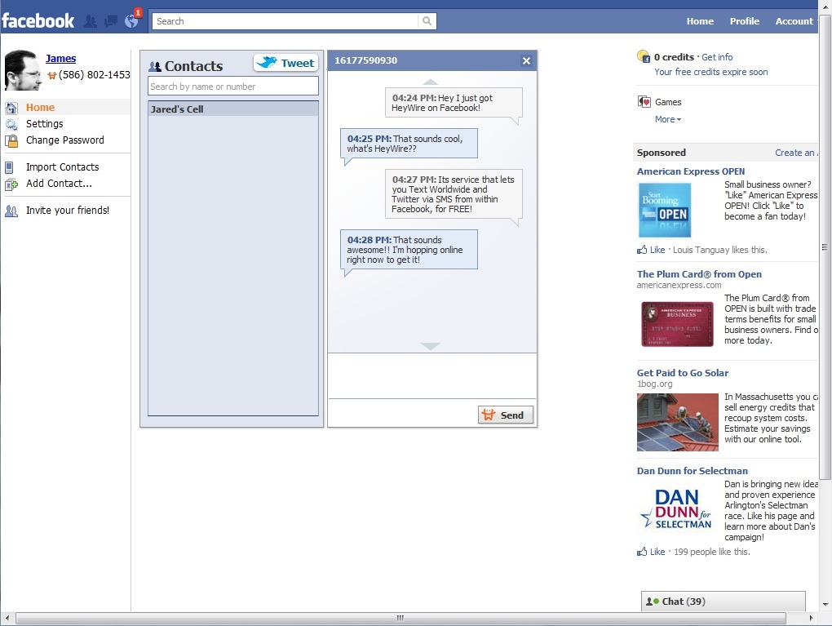
Task: Click the Import Contacts phone icon
Action: [x=9, y=168]
